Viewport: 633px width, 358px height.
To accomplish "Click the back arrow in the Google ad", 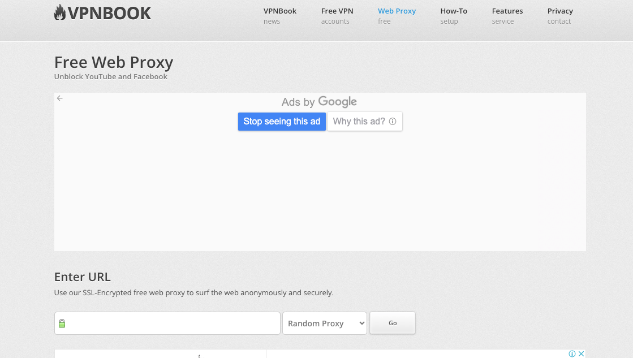I will pos(60,98).
